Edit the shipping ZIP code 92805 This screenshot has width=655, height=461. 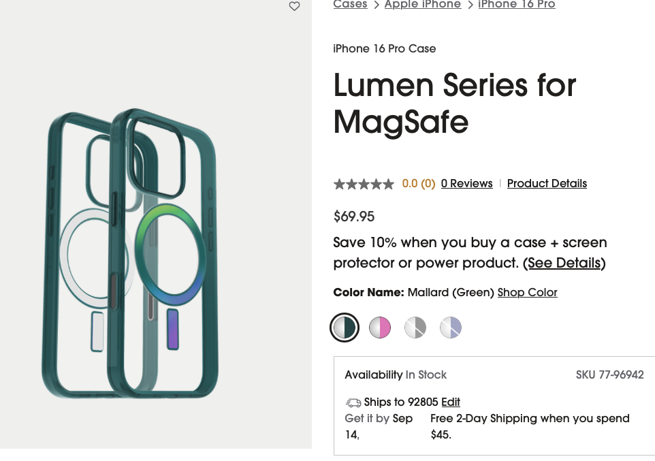click(451, 402)
